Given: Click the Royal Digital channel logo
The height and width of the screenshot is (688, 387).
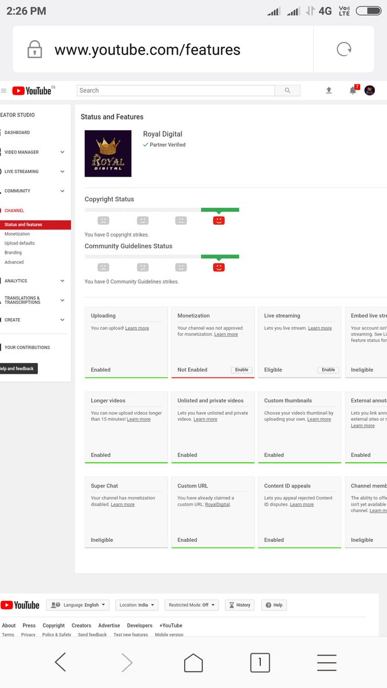Looking at the screenshot, I should click(x=108, y=153).
